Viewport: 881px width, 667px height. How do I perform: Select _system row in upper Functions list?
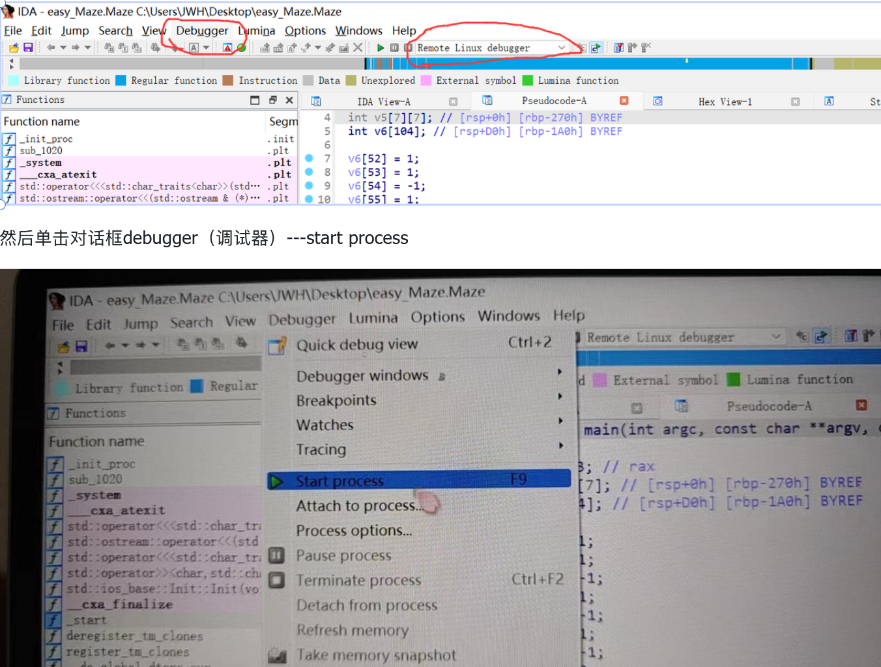click(149, 163)
